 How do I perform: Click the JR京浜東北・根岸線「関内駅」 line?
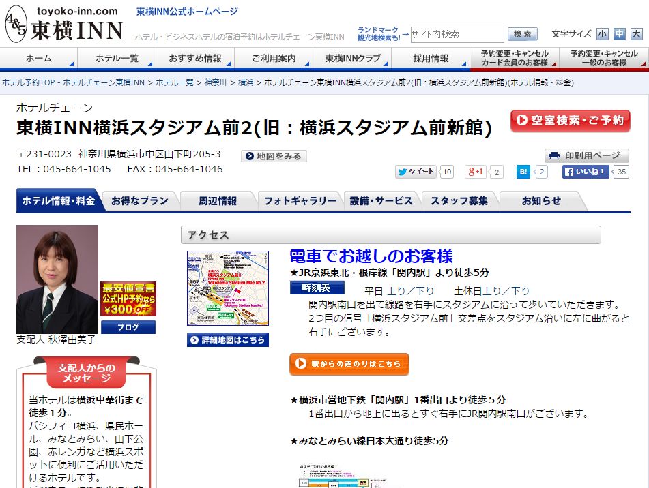390,273
